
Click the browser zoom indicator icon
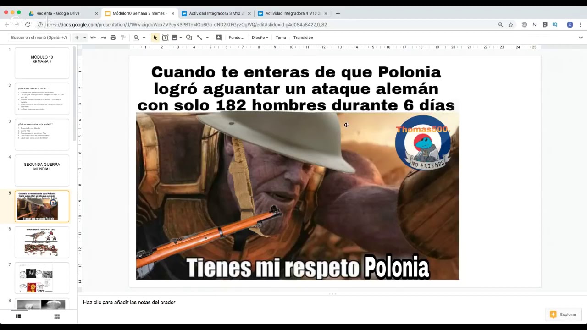[x=500, y=25]
